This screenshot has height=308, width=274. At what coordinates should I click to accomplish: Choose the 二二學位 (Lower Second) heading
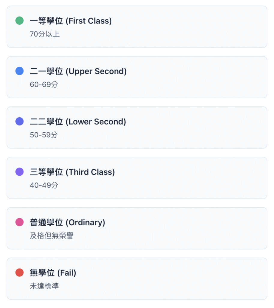tap(78, 122)
